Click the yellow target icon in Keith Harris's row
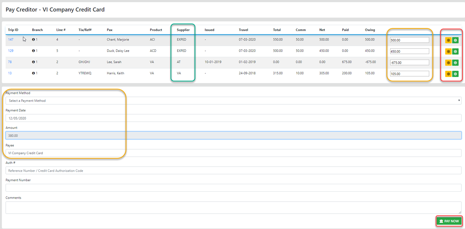 point(448,74)
